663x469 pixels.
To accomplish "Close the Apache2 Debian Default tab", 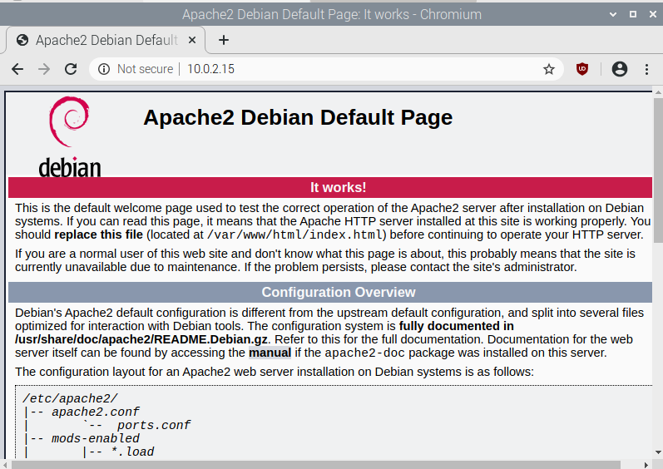I will point(195,40).
